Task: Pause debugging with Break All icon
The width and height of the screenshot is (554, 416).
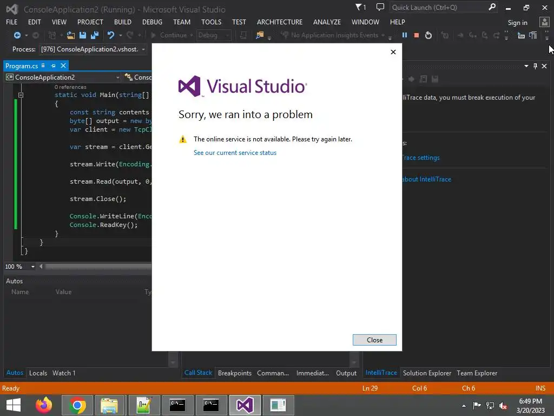Action: [405, 35]
